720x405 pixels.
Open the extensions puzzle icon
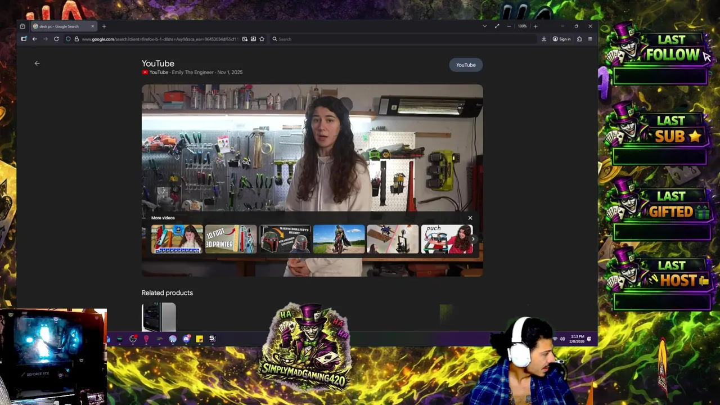point(579,39)
